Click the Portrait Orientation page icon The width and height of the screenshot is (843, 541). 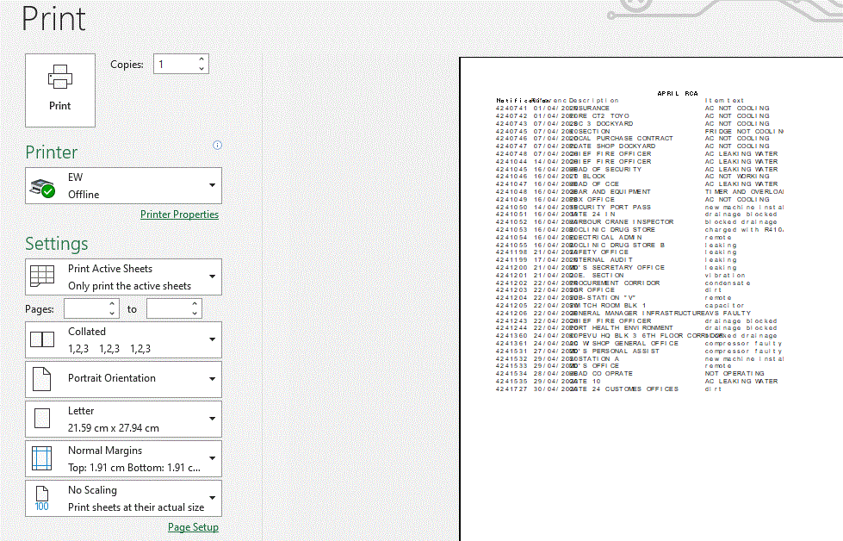tap(41, 379)
